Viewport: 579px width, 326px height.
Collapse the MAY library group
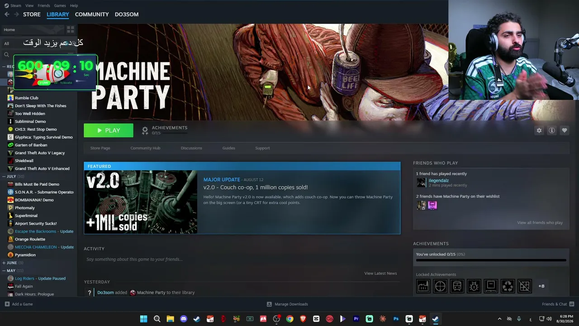pos(4,271)
